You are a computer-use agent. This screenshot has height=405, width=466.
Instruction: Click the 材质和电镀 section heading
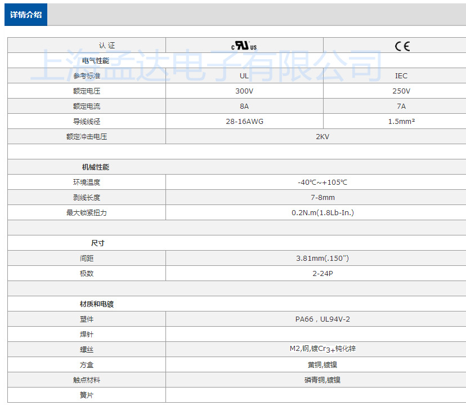[97, 304]
